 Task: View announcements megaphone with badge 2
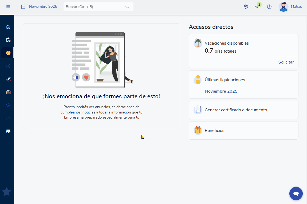click(x=257, y=7)
